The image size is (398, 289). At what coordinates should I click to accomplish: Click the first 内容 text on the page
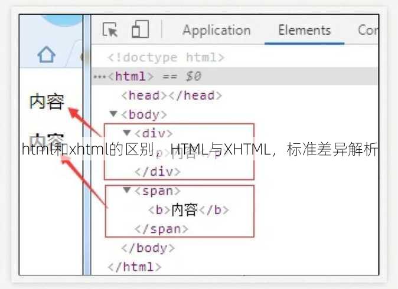(47, 101)
